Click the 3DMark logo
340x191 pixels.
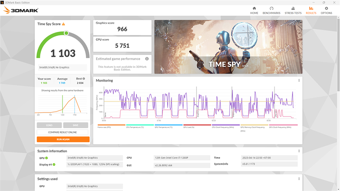point(21,10)
